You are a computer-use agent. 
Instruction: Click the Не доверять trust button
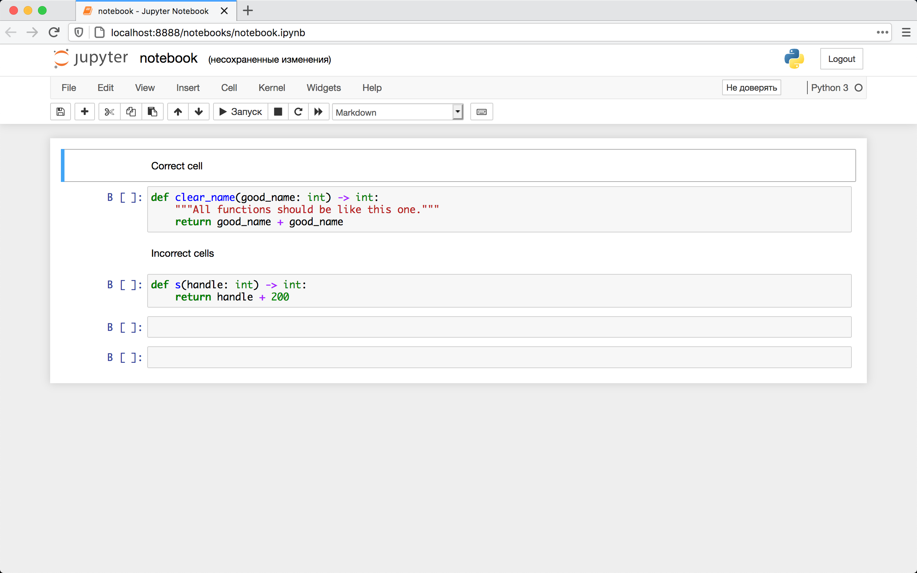(751, 88)
